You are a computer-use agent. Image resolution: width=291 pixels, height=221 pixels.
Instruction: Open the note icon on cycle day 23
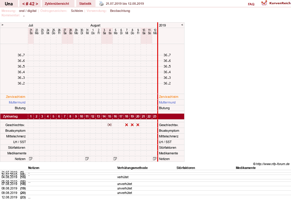tap(155, 159)
